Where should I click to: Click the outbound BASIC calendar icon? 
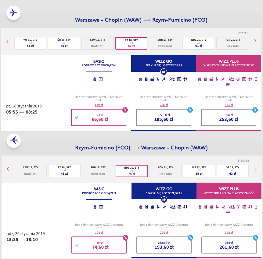tap(101, 79)
